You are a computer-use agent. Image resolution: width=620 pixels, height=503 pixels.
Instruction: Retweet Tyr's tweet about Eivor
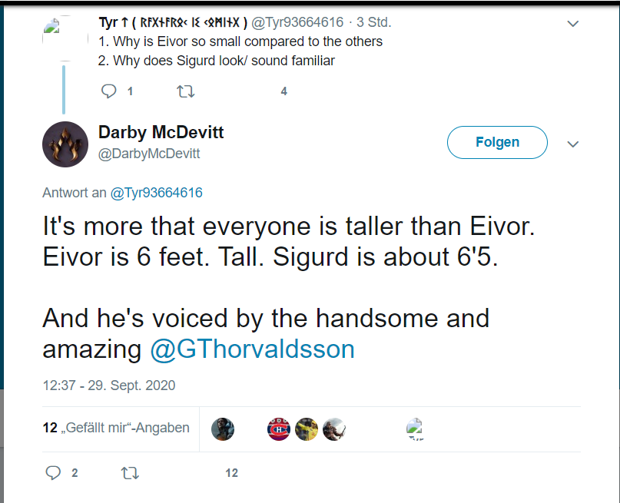[x=185, y=91]
